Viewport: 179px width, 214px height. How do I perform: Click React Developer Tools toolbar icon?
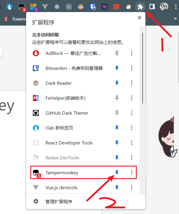tap(57, 7)
